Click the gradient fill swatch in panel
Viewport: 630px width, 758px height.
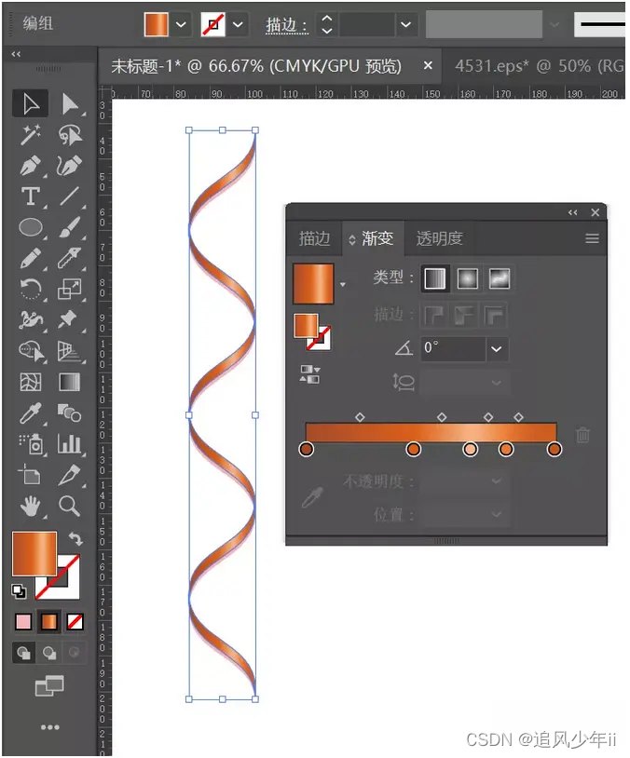coord(313,283)
